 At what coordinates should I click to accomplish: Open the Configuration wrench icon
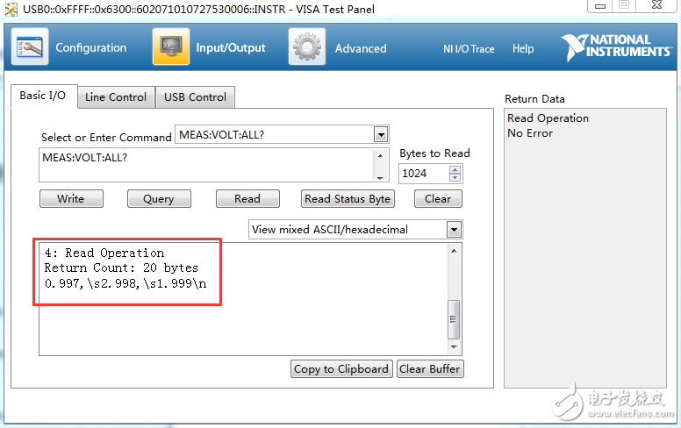[x=30, y=46]
